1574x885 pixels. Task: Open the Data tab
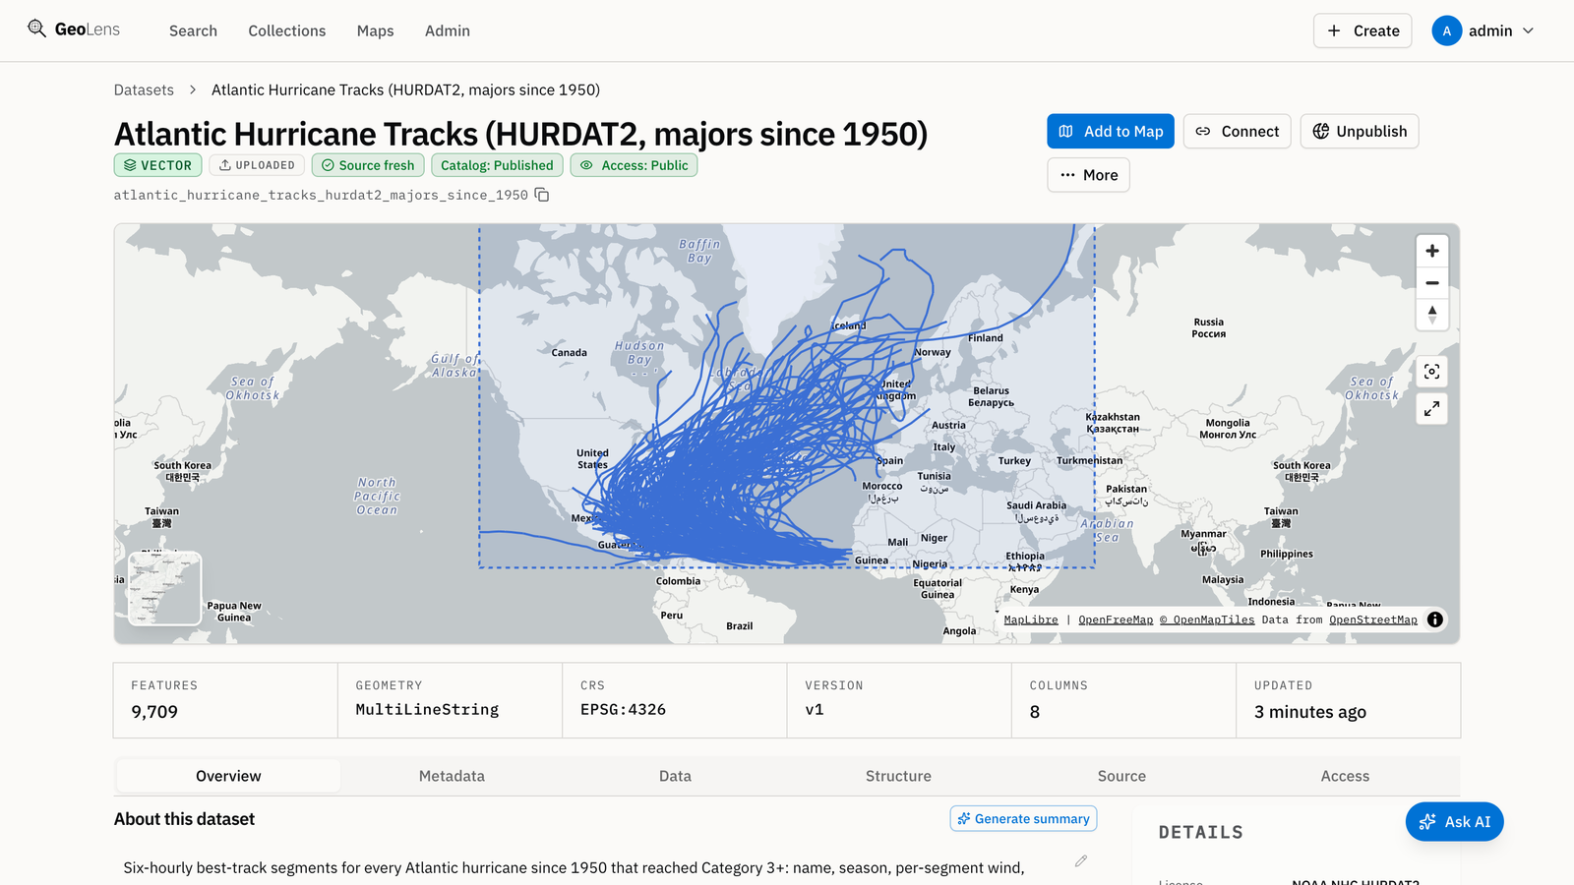point(675,776)
